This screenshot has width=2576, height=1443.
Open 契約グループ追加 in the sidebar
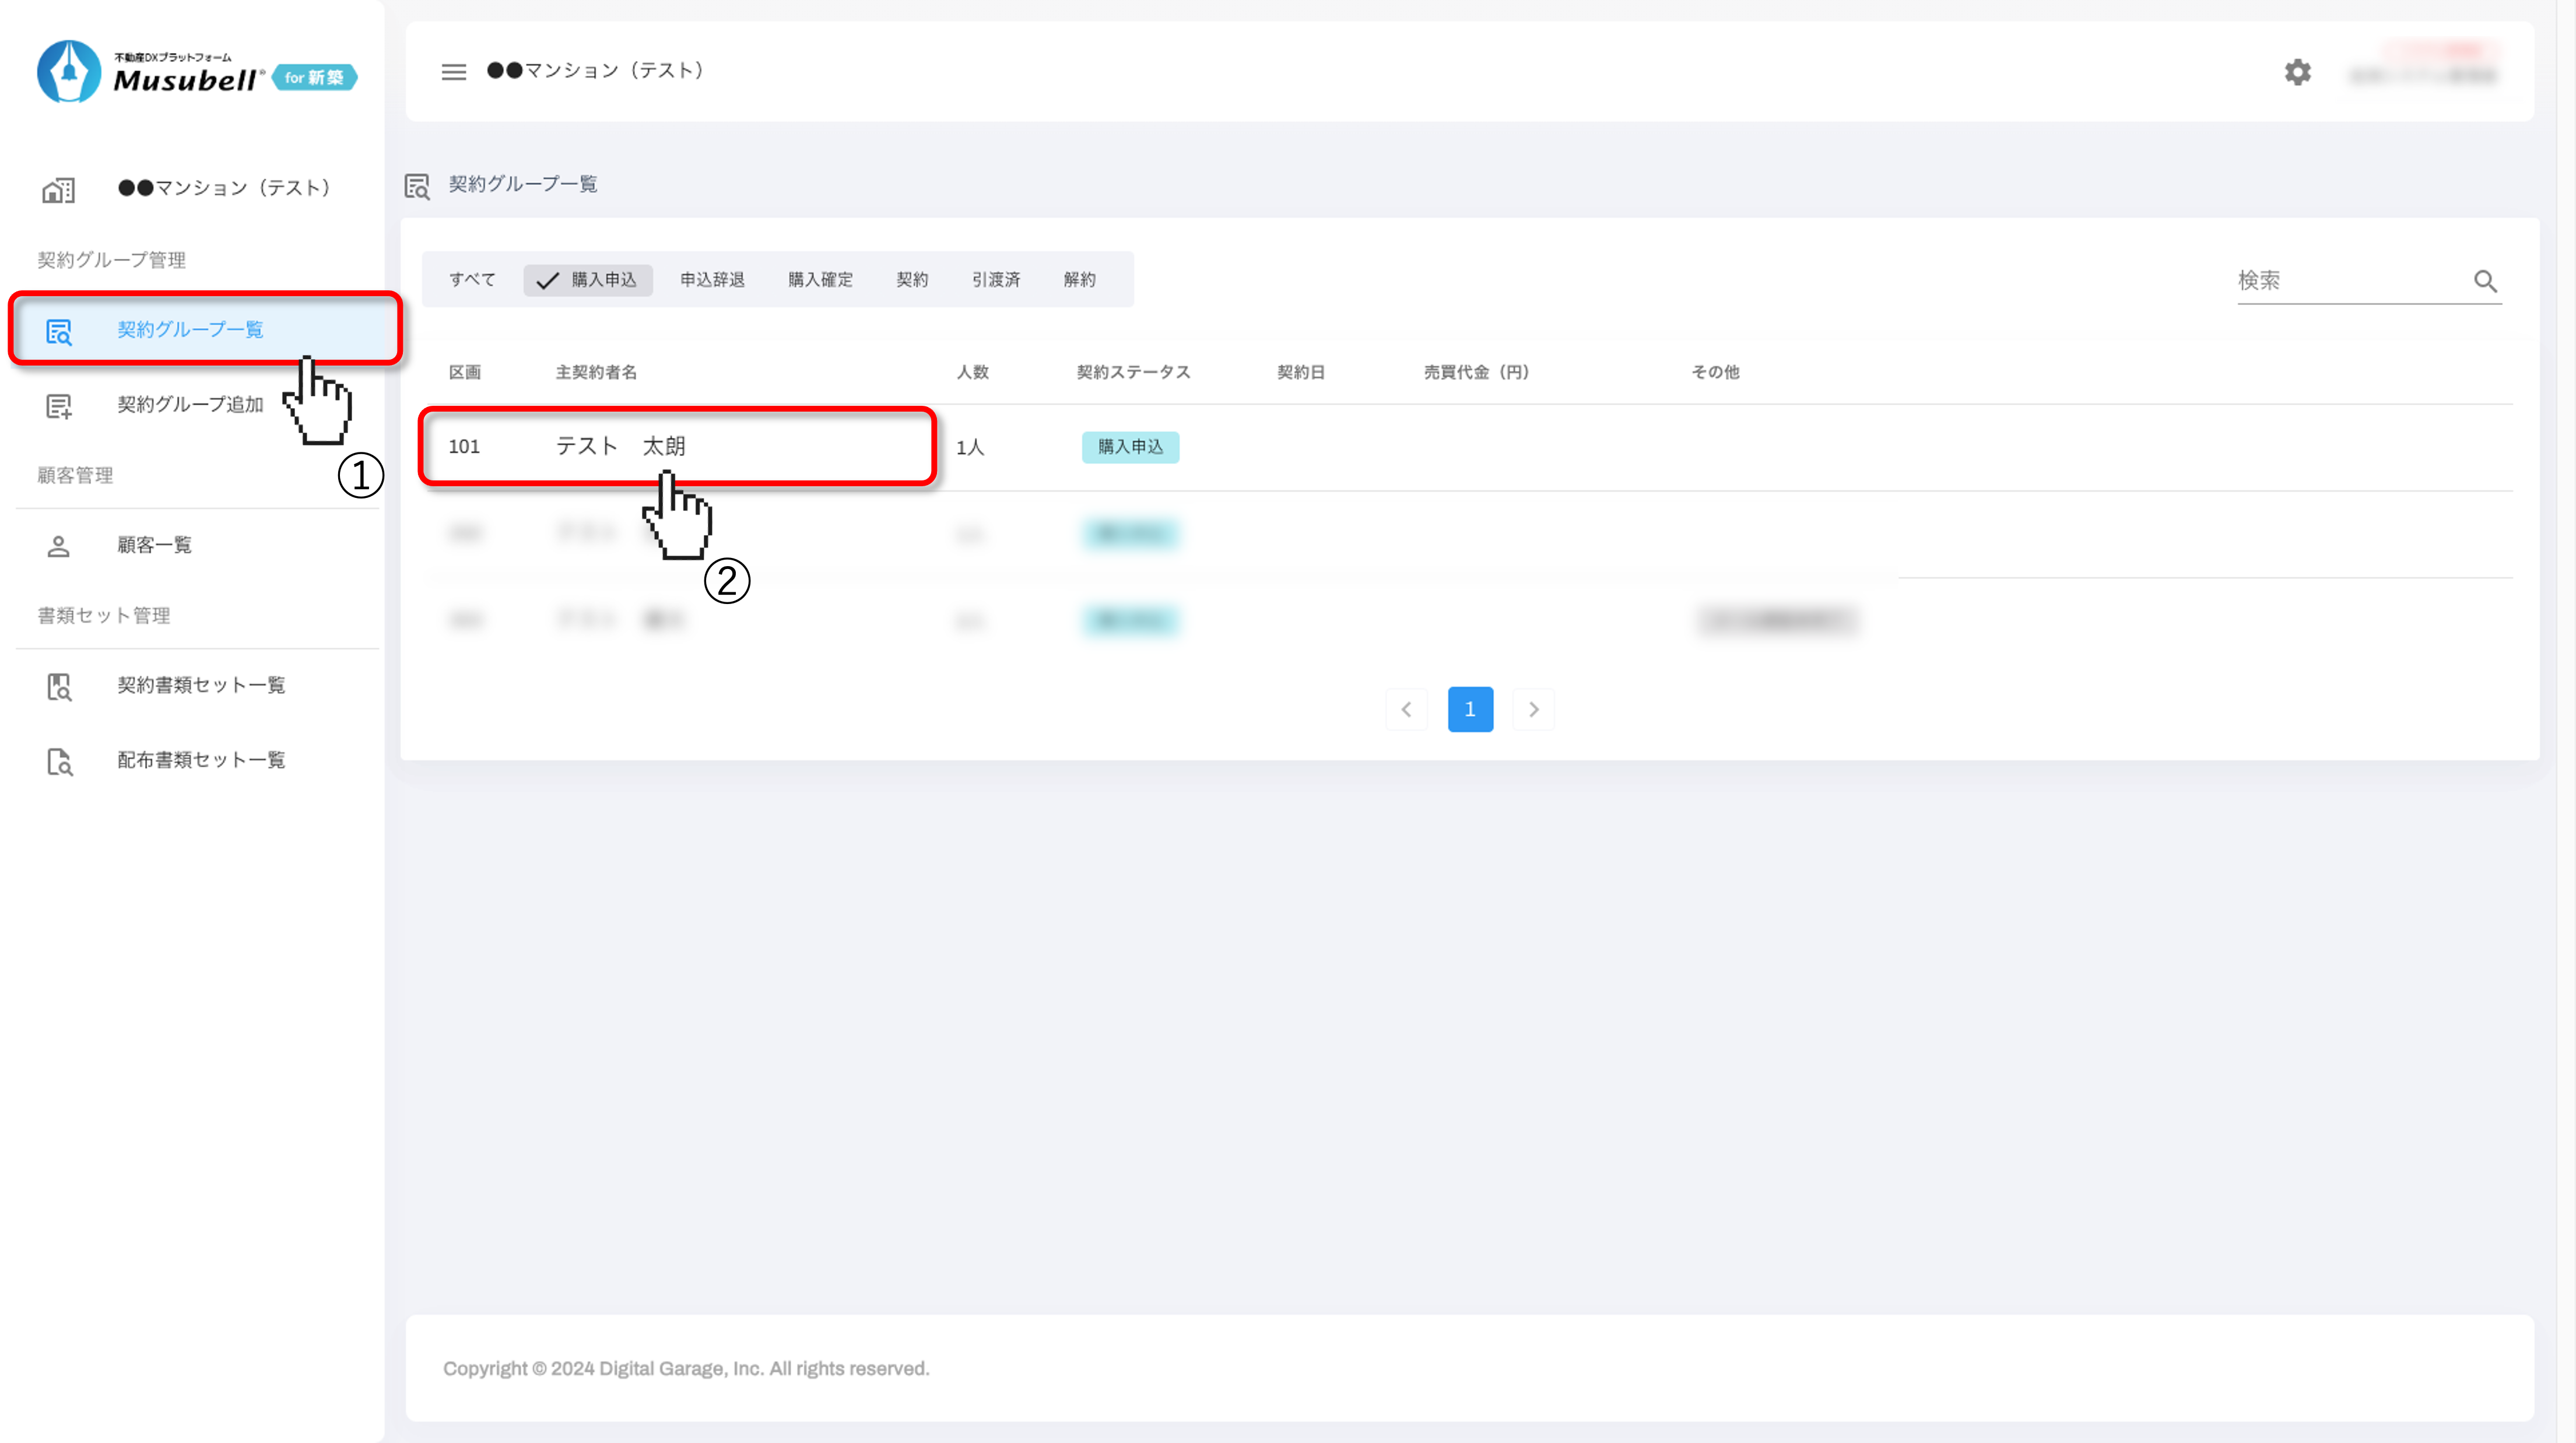pyautogui.click(x=190, y=405)
